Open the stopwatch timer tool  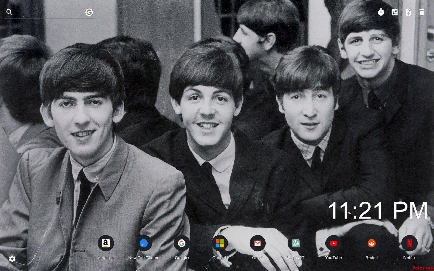(x=381, y=12)
